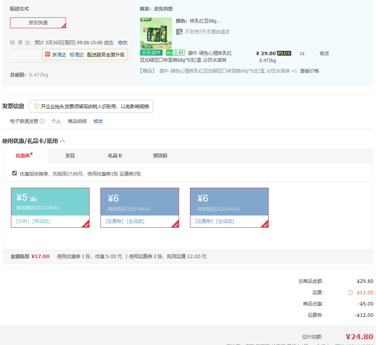The image size is (376, 345).
Task: Click the 个人 invoice title text
Action: [x=56, y=121]
